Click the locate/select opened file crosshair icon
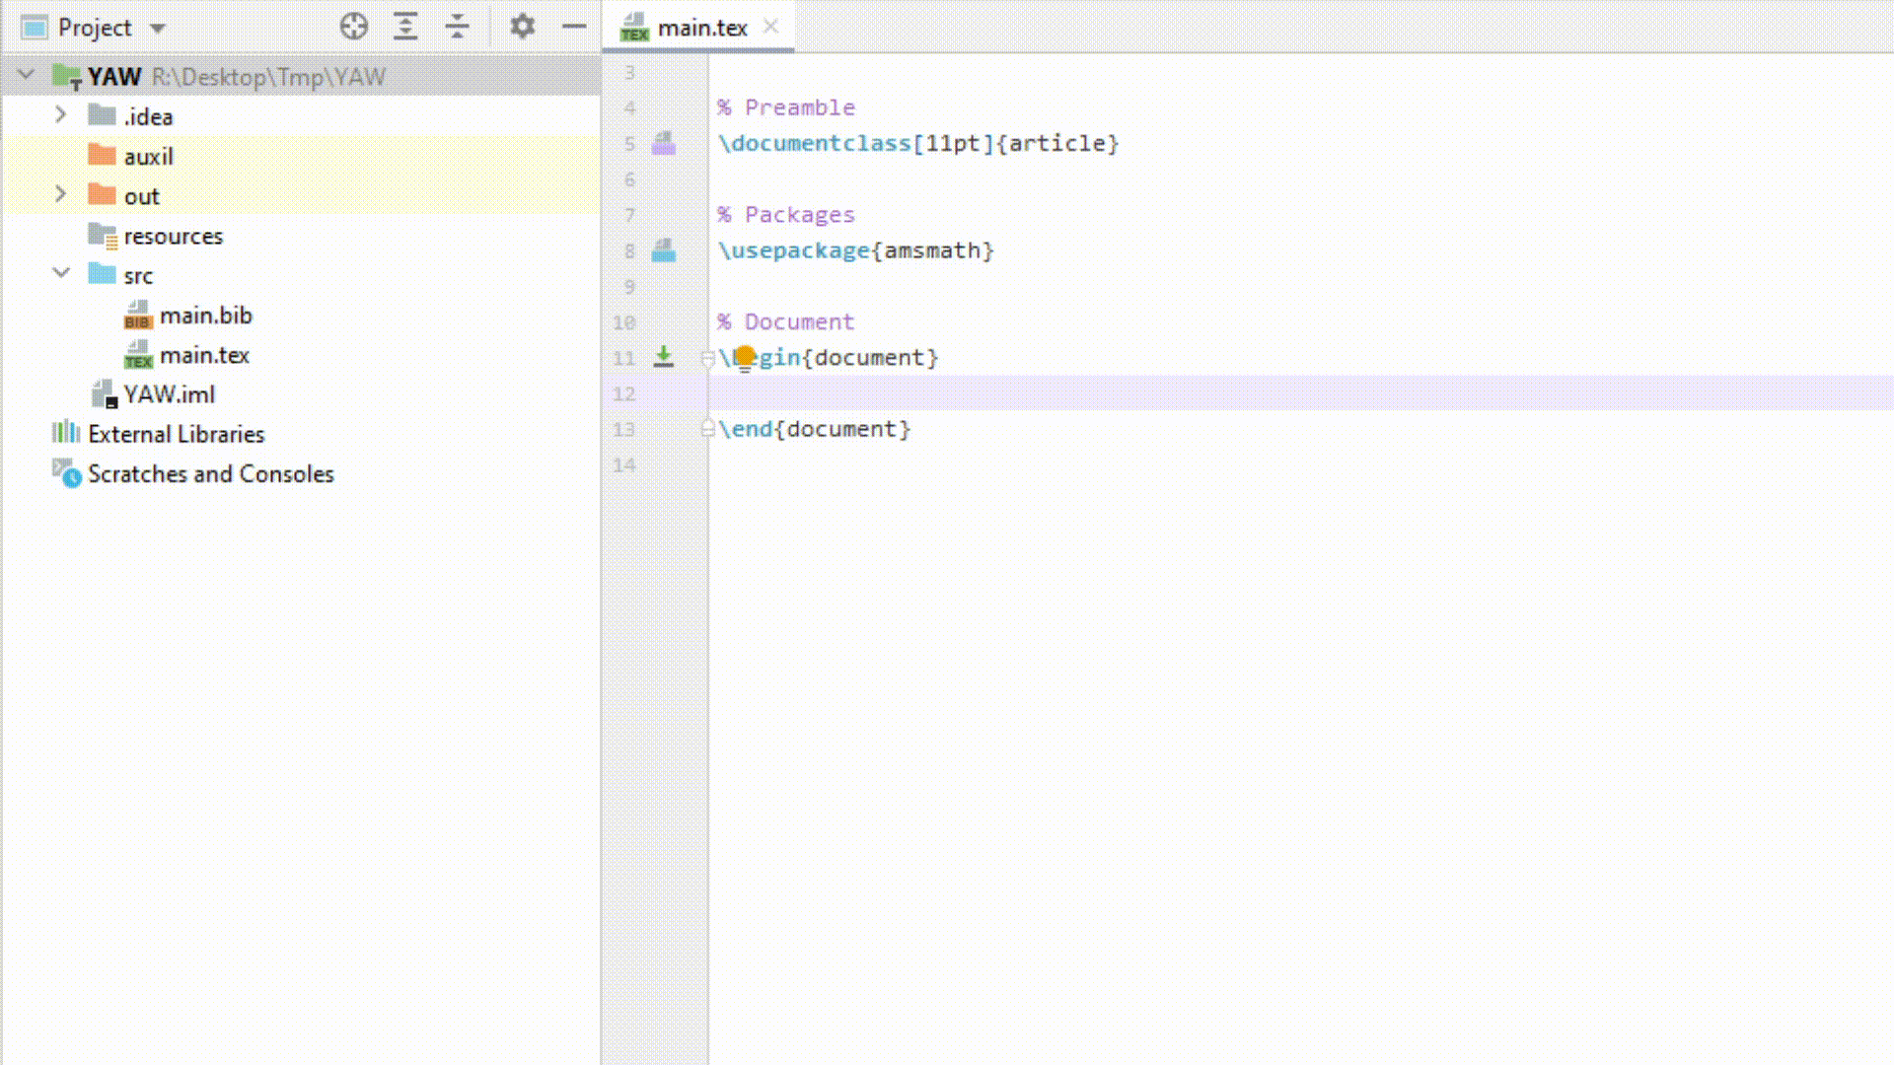Image resolution: width=1894 pixels, height=1065 pixels. (x=353, y=27)
